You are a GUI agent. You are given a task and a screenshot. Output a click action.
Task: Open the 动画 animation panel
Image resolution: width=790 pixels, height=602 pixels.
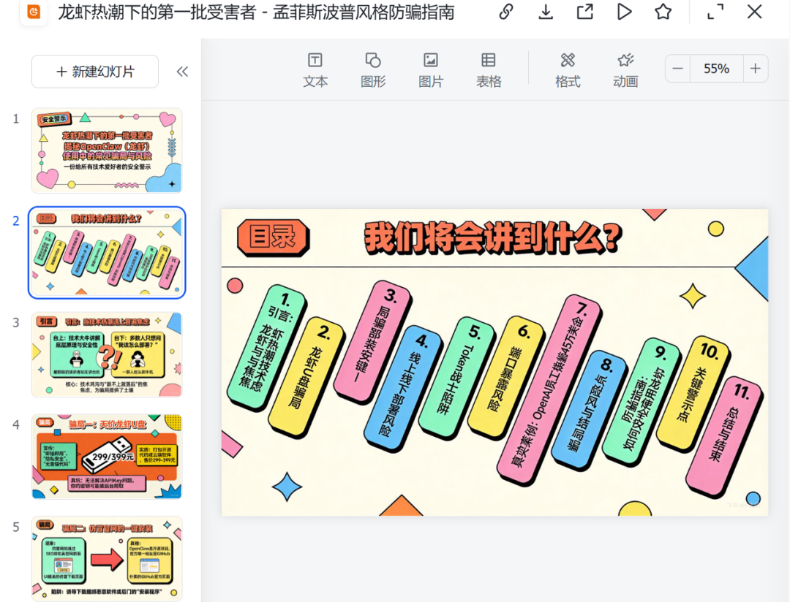click(625, 69)
